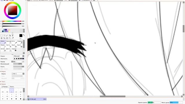The image size is (185, 104).
Task: Select the Hand pan tool
Action: click(x=10, y=38)
